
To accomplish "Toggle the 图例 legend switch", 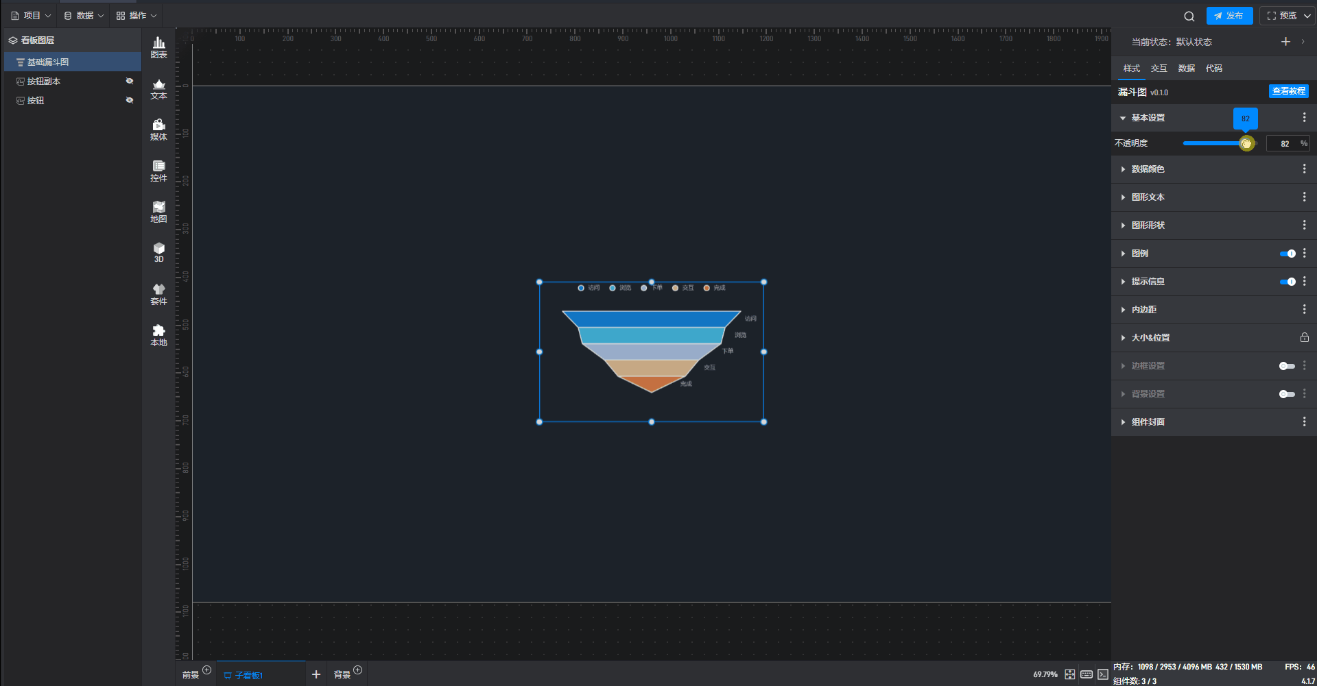I will pos(1287,254).
